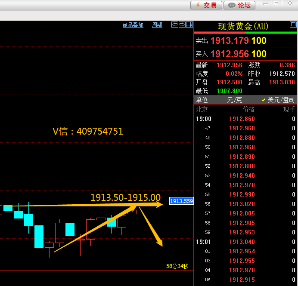Screen dimensions: 298x286
Task: Click the right arrow chart scroll icon
Action: click(182, 25)
